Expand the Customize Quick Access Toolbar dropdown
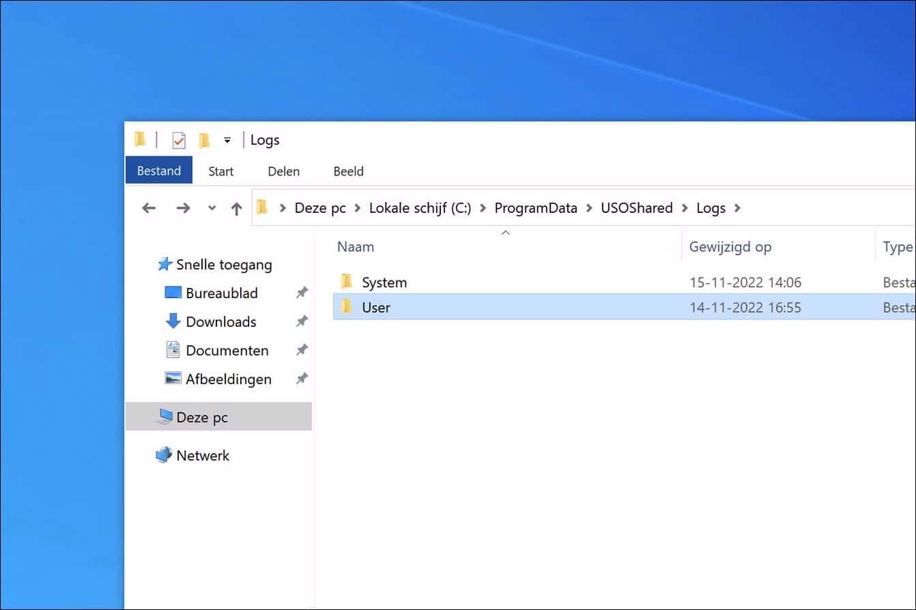The width and height of the screenshot is (916, 610). [x=227, y=141]
